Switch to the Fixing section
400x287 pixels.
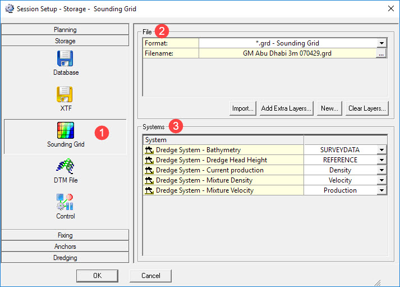point(65,235)
